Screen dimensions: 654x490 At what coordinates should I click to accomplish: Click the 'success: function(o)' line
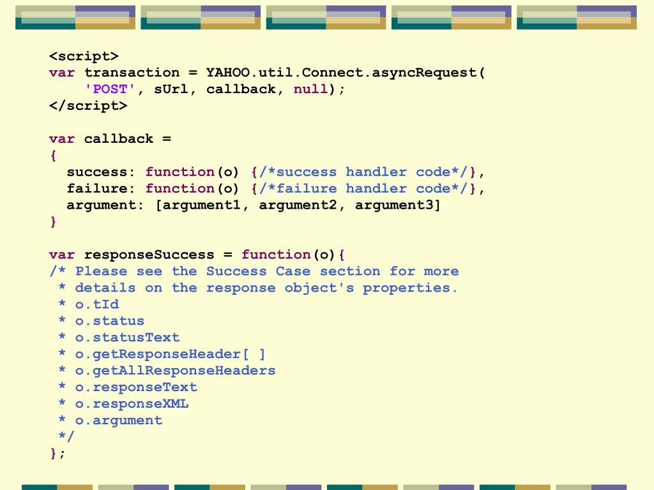(x=275, y=172)
